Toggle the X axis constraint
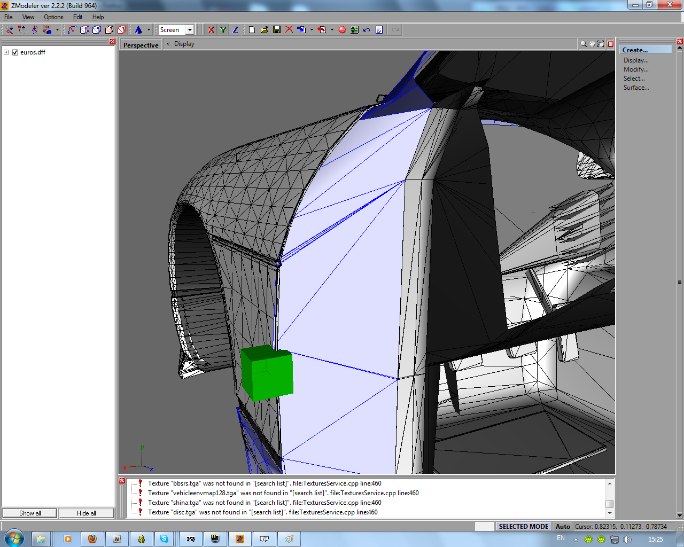684x547 pixels. pos(211,30)
